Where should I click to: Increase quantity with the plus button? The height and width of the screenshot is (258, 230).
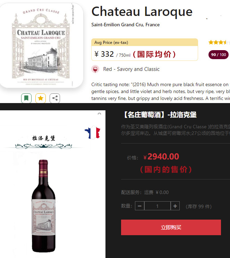point(175,206)
